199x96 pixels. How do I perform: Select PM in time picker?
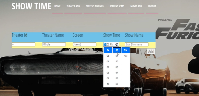point(126,50)
